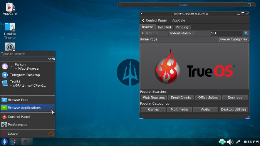Click the Web Browsers search button
Image resolution: width=260 pixels, height=146 pixels.
[x=154, y=97]
